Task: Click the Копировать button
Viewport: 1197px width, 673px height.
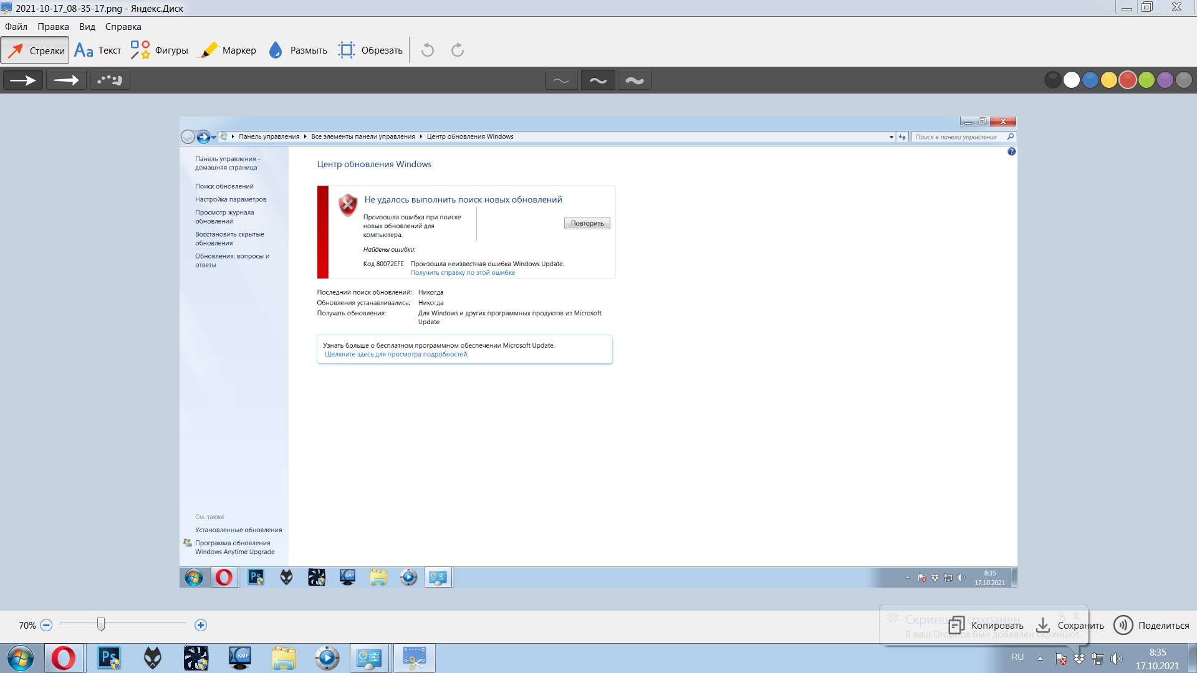Action: (986, 625)
